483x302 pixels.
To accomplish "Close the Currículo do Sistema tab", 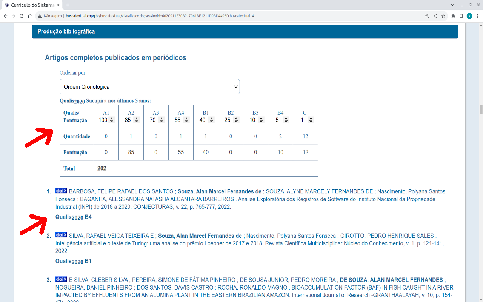I will click(x=58, y=5).
